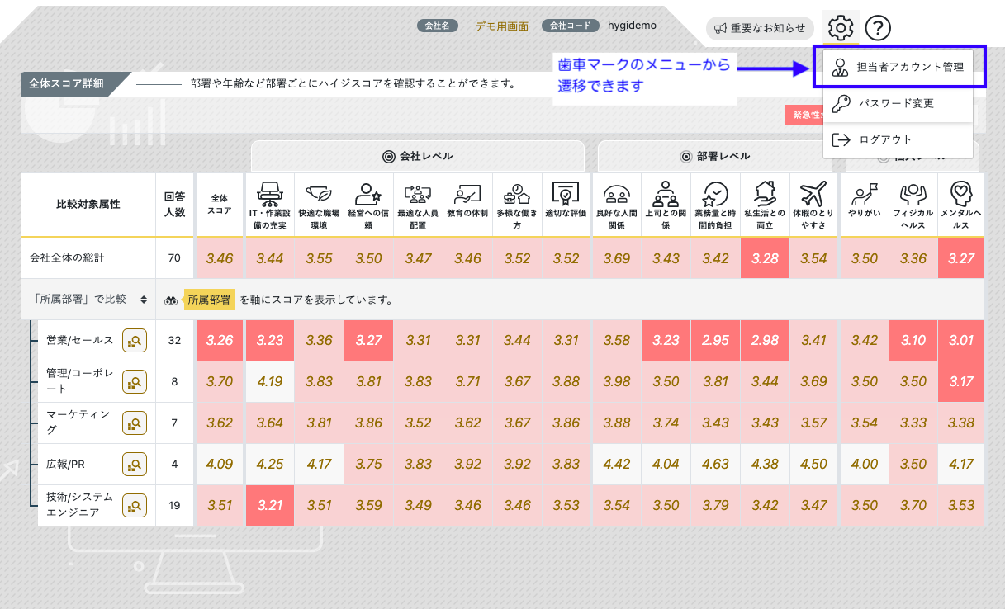Click 技術/システムエンジニア score 3.21 cell
1005x609 pixels.
point(269,505)
